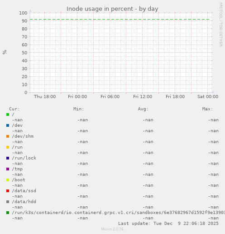Click the '/data/hdd' legend label

24,202
